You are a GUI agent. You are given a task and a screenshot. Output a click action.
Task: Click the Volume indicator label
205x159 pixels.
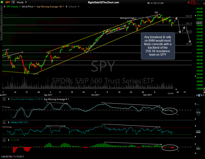72,6
